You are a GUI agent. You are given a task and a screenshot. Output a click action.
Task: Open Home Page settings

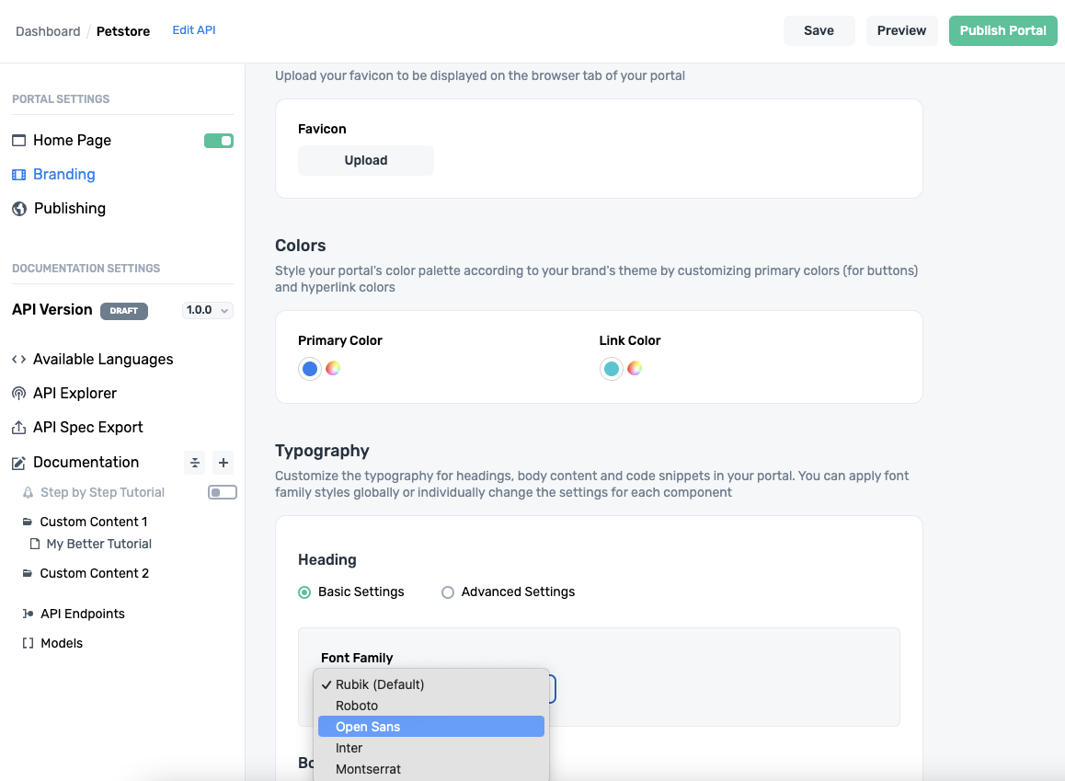click(72, 141)
